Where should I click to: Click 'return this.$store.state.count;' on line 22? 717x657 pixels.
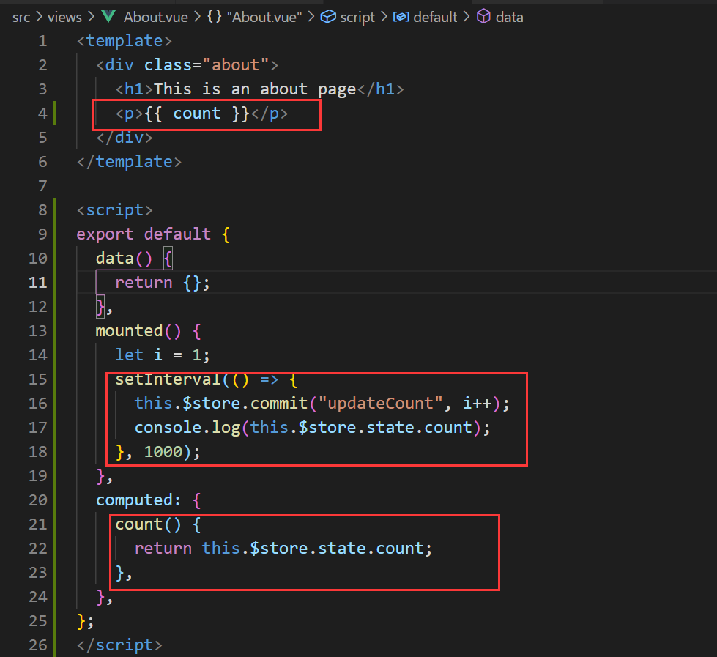[x=283, y=548]
